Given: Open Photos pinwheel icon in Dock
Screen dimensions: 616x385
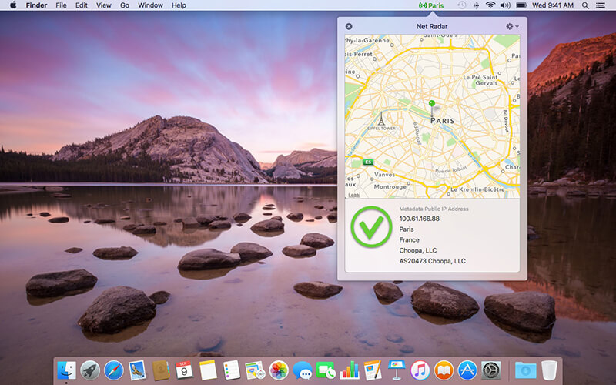Looking at the screenshot, I should coord(279,370).
